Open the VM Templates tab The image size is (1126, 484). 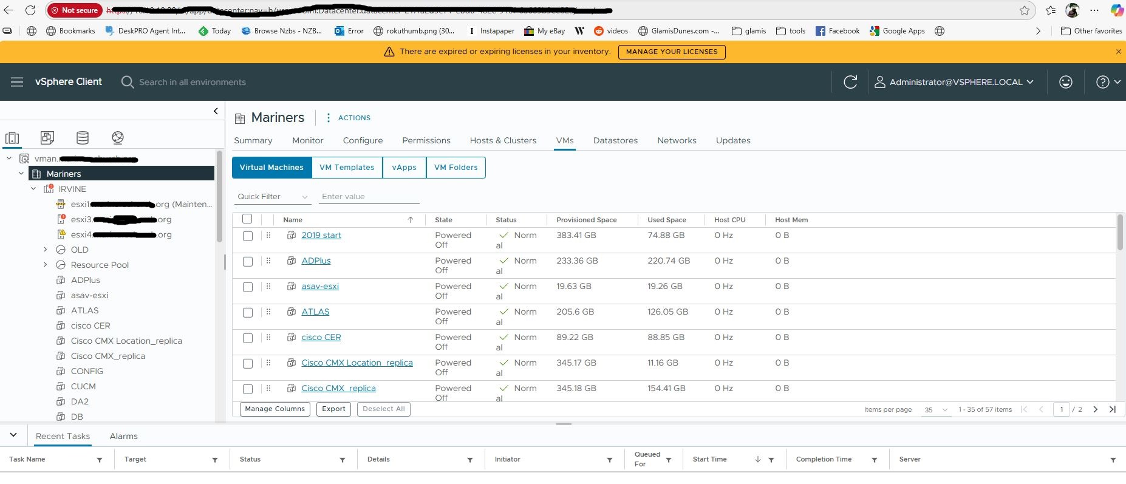[347, 168]
